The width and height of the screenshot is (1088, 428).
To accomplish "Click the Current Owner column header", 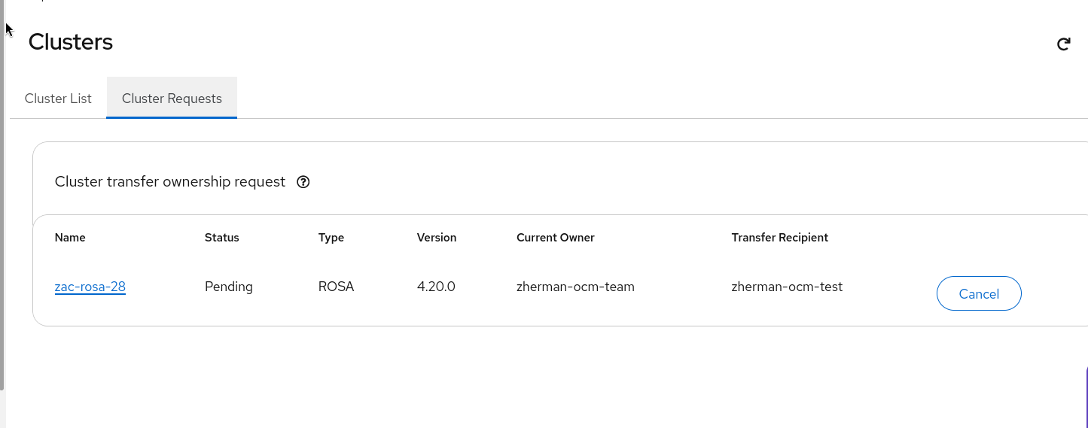I will [x=556, y=238].
